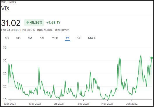Click the +9.68 1Y change text
Image resolution: width=154 pixels, height=107 pixels.
tap(53, 23)
